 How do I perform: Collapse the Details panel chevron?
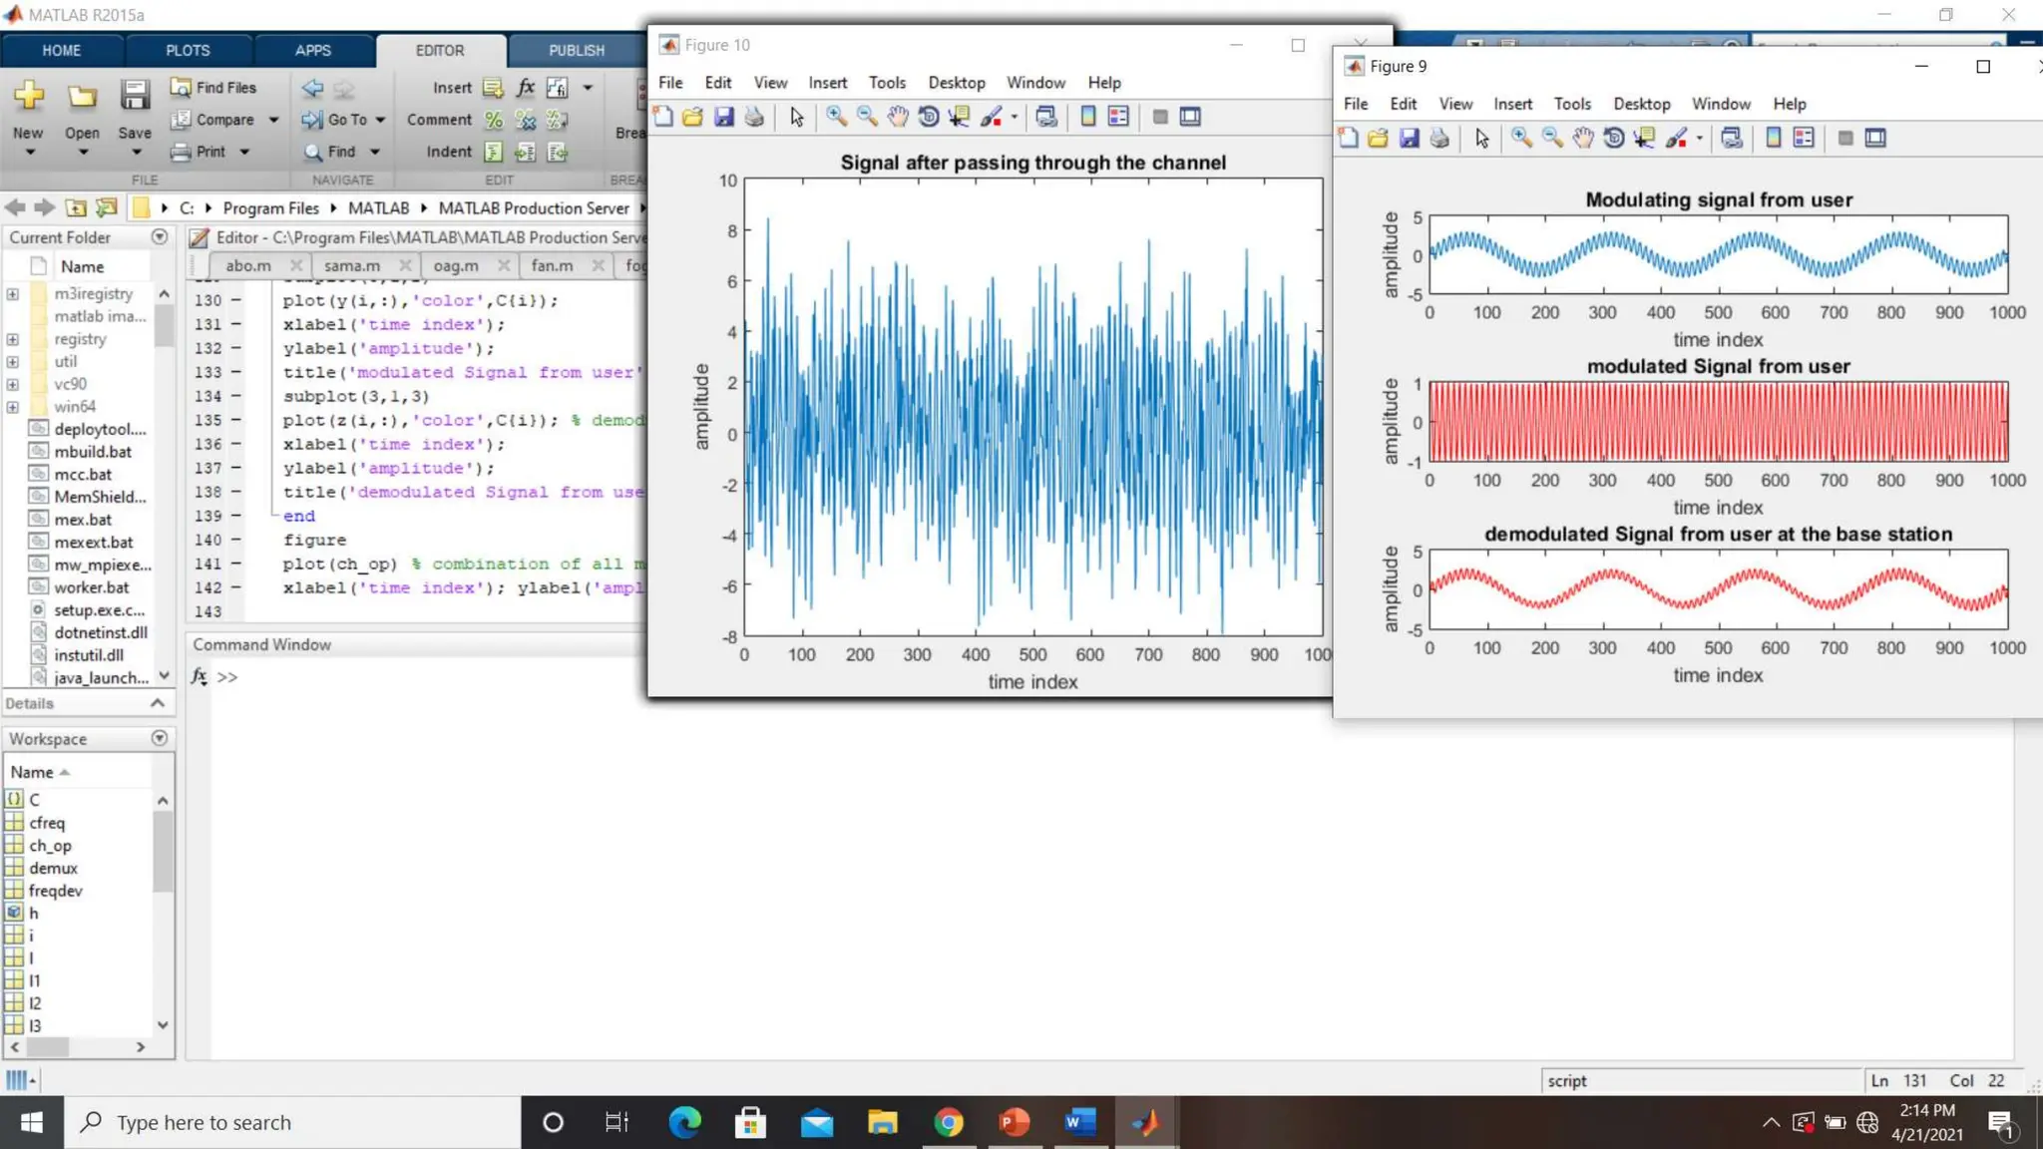158,703
